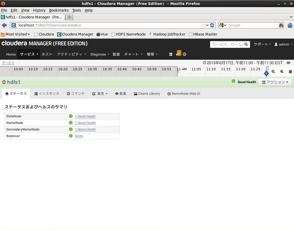Click the gift parcel icon in navbar
This screenshot has height=230, width=294.
pos(171,54)
